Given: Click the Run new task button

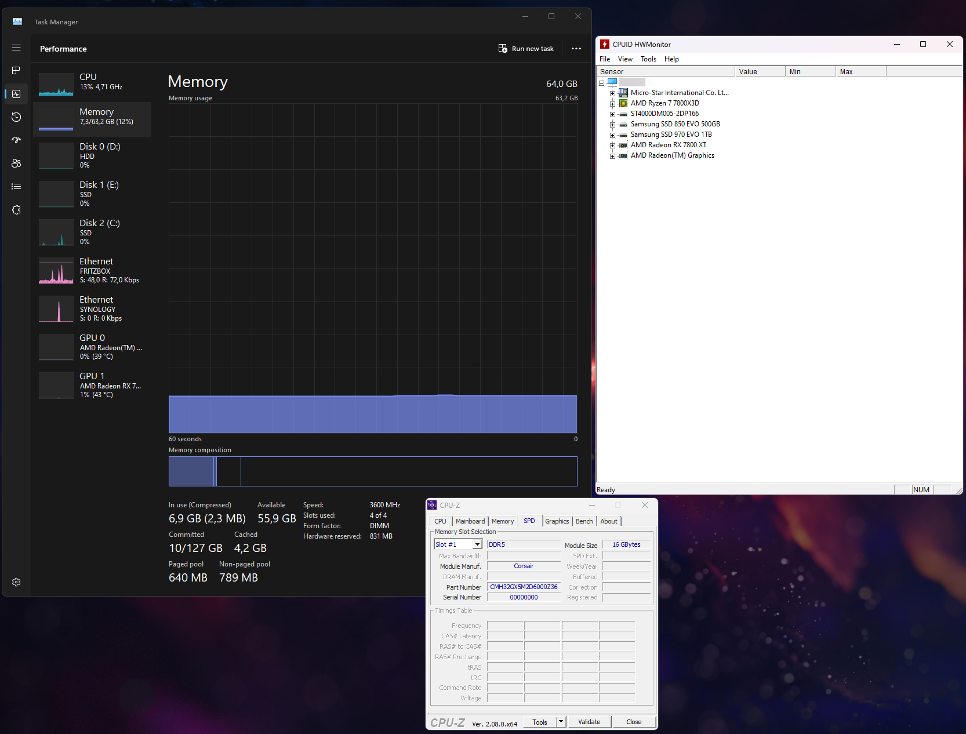Looking at the screenshot, I should click(x=526, y=49).
